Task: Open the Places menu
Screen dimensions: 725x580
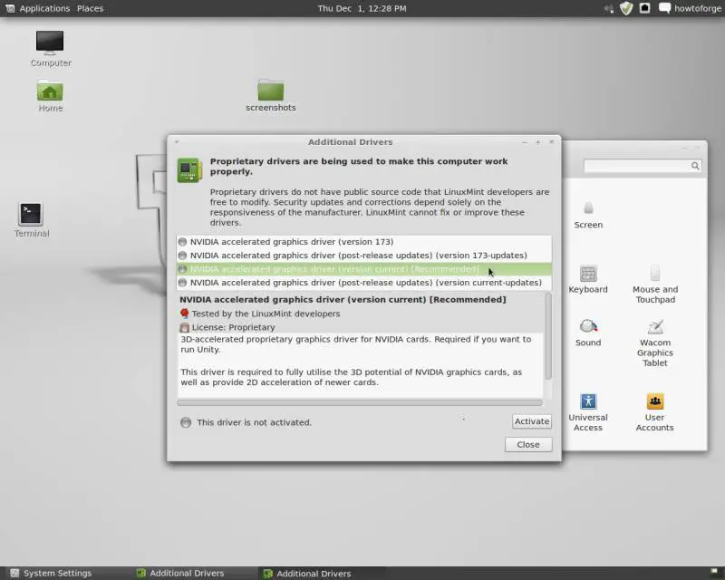Action: tap(90, 8)
